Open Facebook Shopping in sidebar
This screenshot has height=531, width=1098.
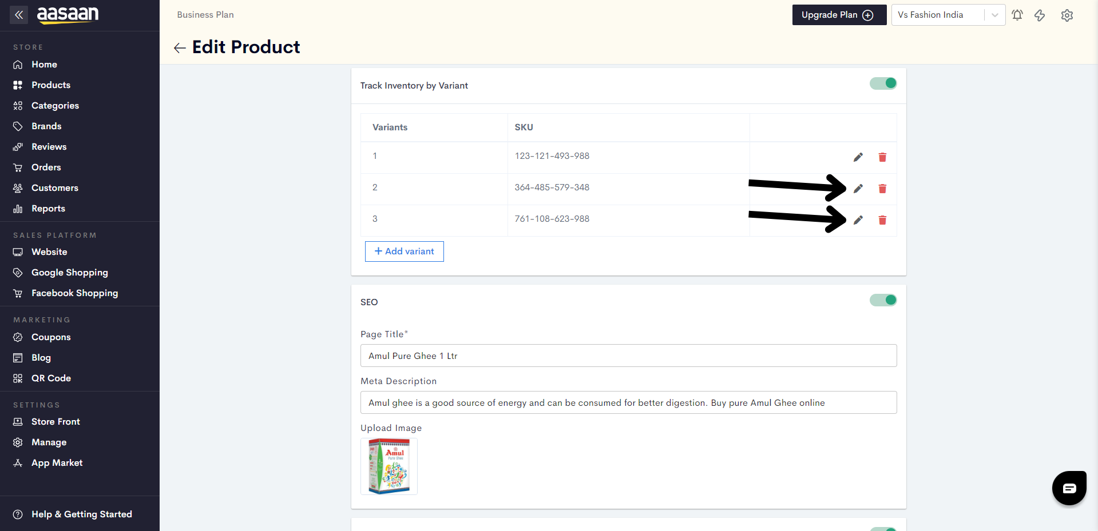click(x=74, y=293)
